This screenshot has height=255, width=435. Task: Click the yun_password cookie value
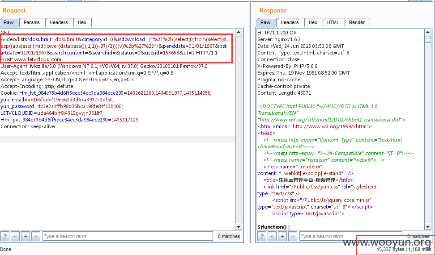tap(80, 106)
